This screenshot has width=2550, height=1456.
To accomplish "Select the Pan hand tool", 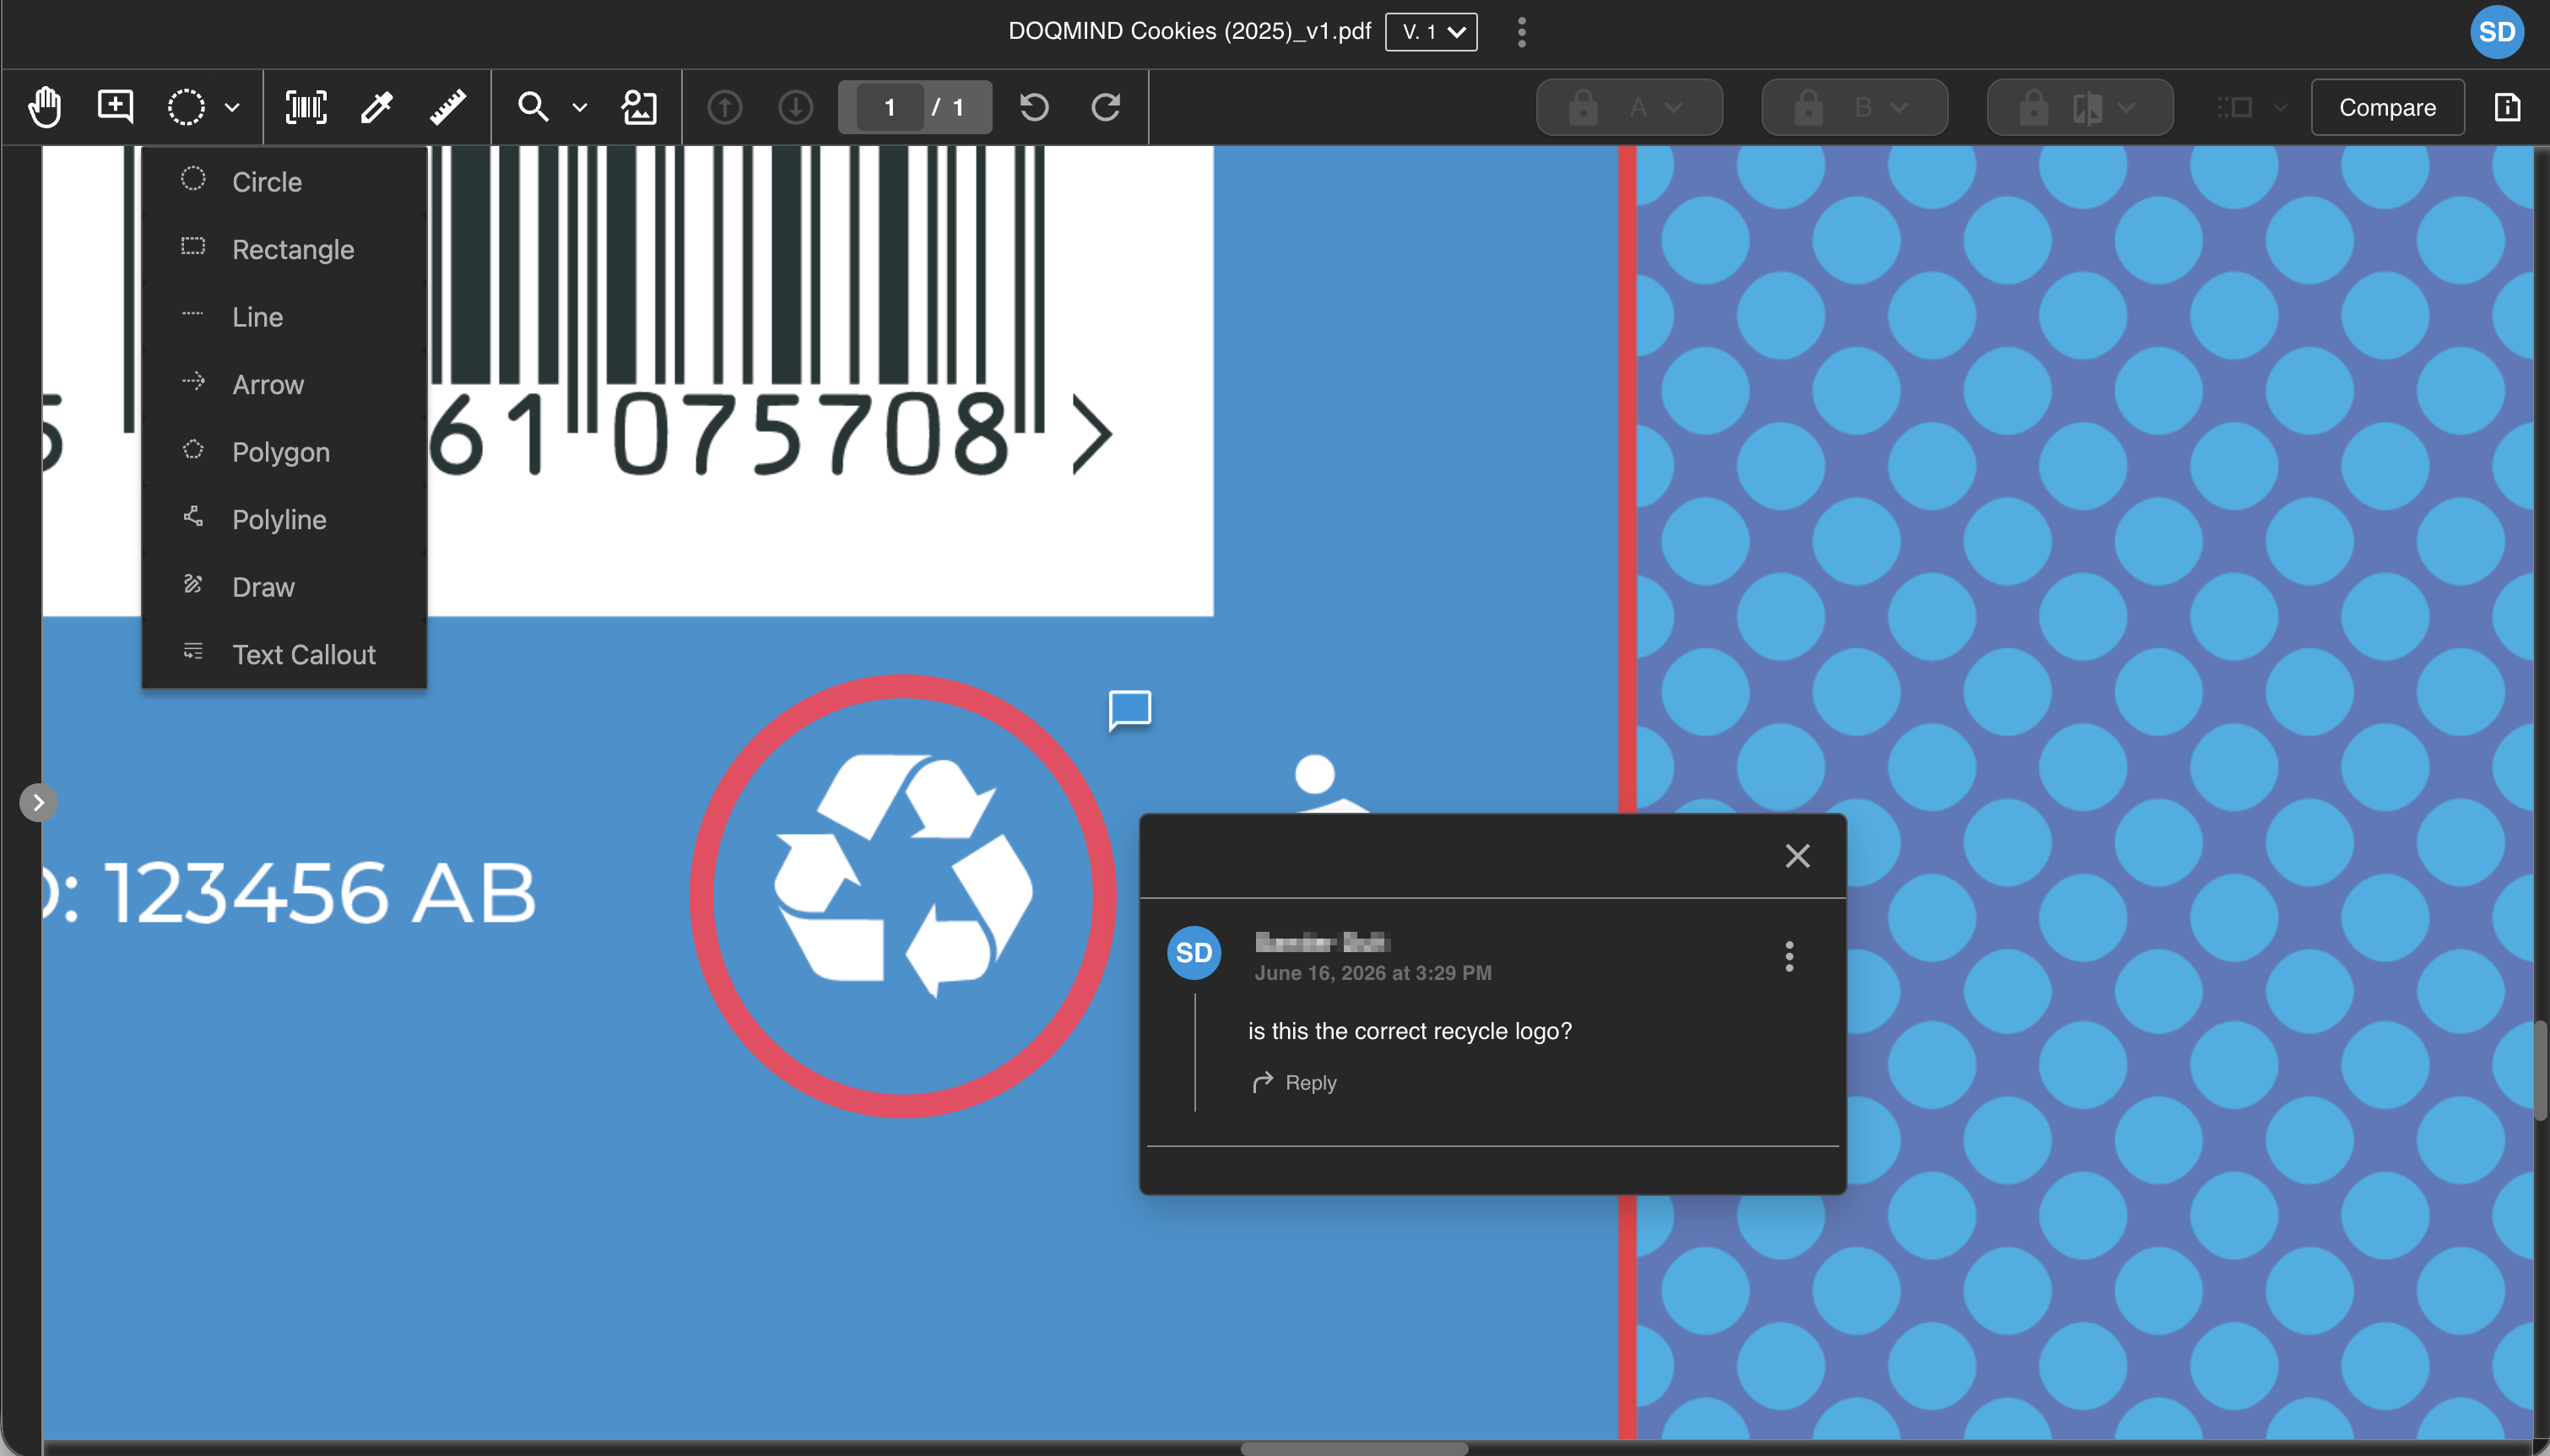I will point(44,107).
